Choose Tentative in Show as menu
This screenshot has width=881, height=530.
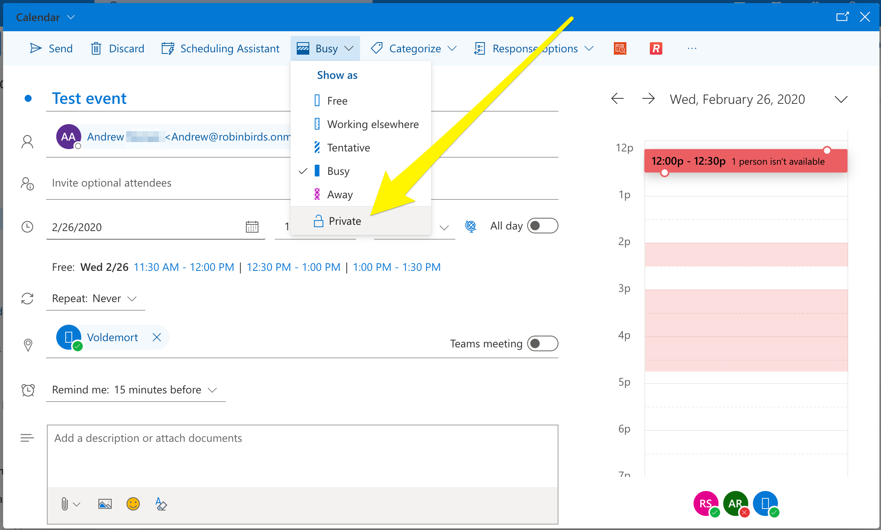point(348,148)
